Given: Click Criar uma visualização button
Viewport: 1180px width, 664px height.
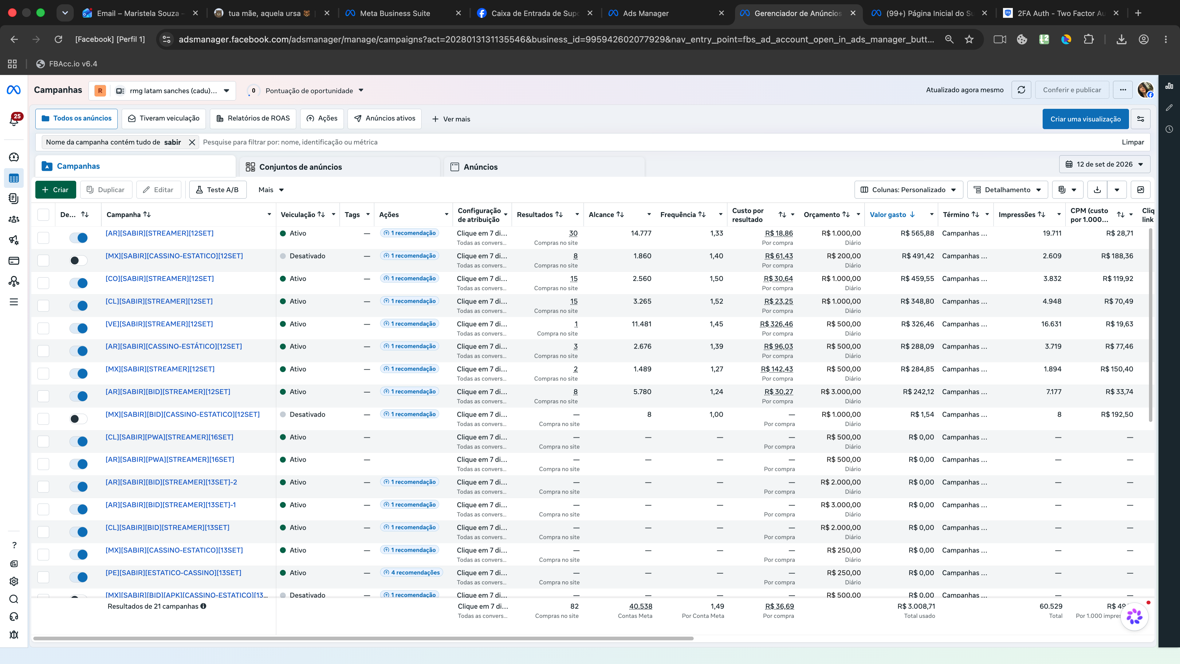Looking at the screenshot, I should tap(1086, 119).
